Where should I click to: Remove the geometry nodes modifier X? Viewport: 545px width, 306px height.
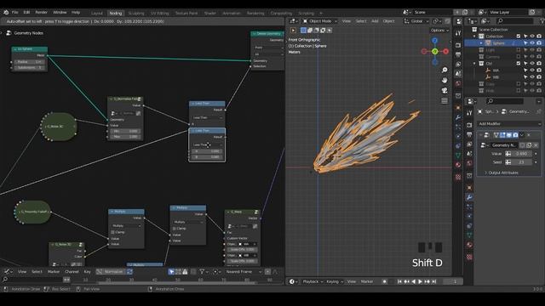coord(529,135)
